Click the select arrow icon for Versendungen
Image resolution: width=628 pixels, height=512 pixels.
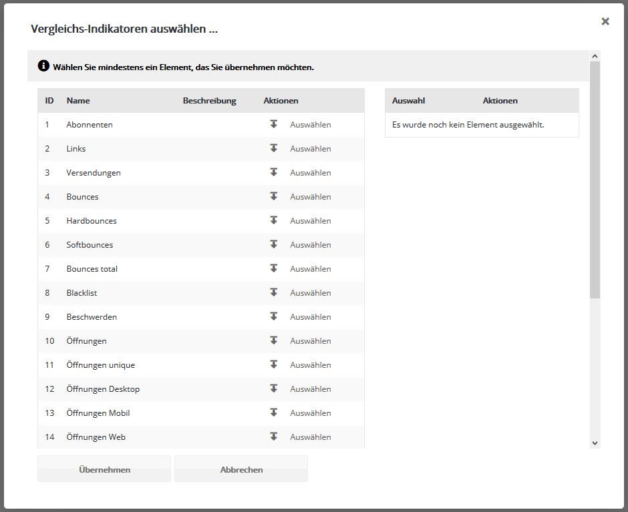pyautogui.click(x=273, y=172)
